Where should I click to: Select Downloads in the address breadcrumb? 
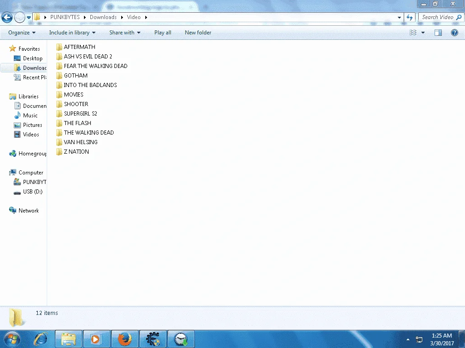pyautogui.click(x=103, y=17)
